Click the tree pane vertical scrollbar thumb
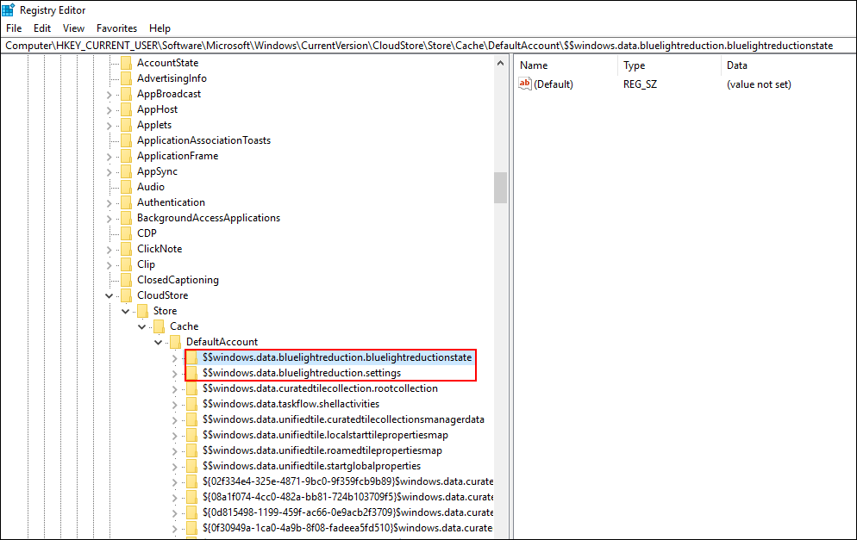Viewport: 857px width, 540px height. click(x=500, y=188)
